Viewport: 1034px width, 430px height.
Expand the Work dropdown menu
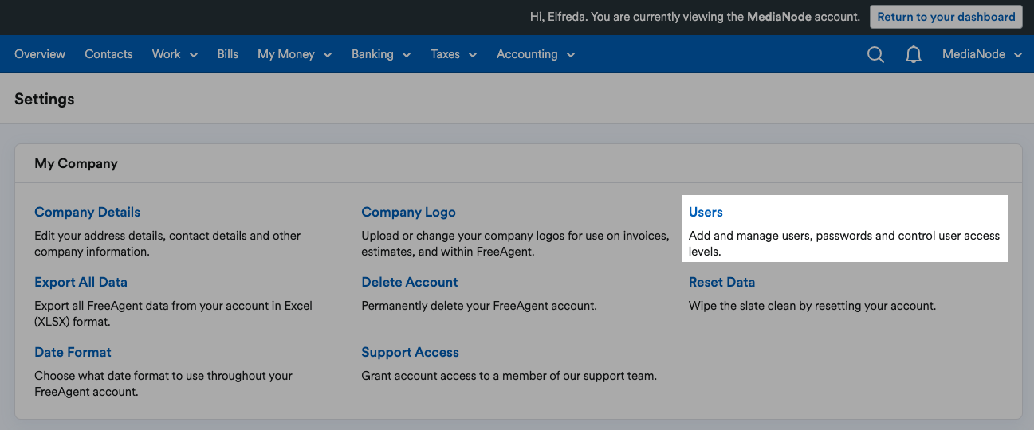(175, 54)
